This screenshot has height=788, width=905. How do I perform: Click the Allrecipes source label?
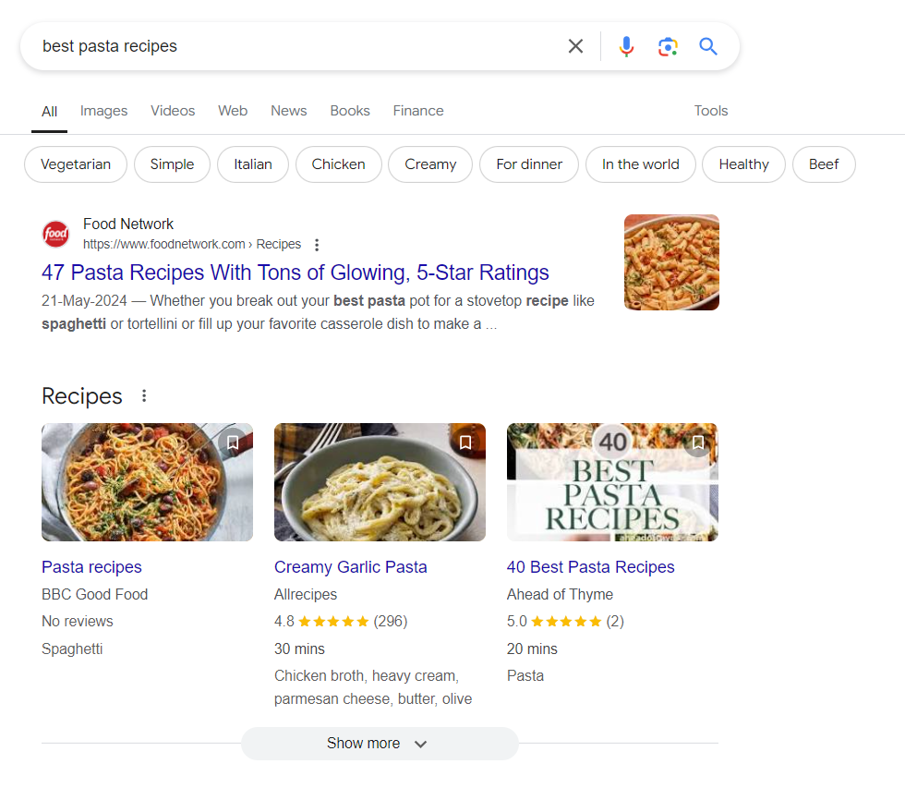[x=306, y=595]
